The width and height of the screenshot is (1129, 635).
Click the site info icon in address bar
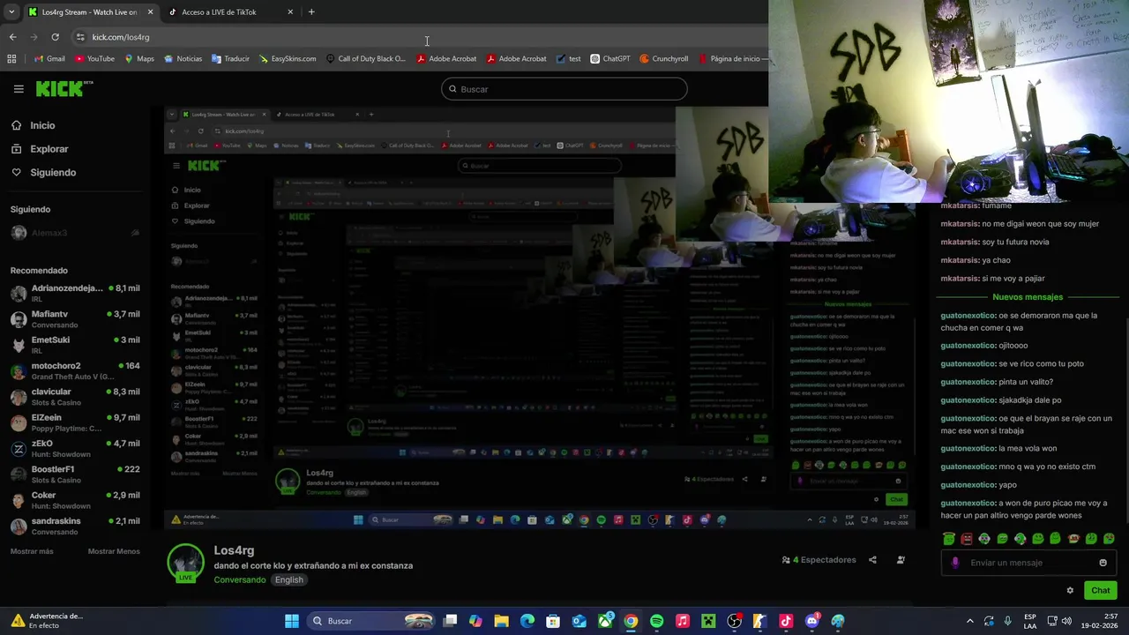(80, 37)
